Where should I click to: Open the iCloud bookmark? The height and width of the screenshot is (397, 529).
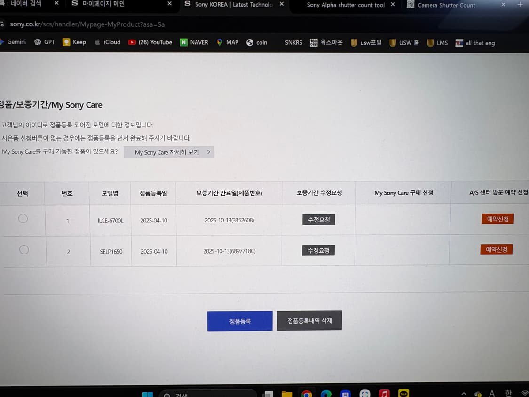click(x=108, y=42)
